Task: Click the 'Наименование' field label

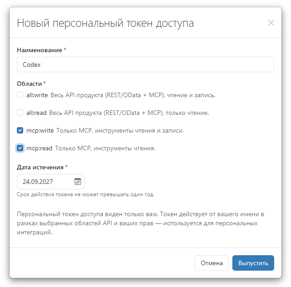Action: pyautogui.click(x=40, y=50)
